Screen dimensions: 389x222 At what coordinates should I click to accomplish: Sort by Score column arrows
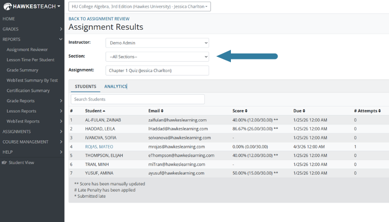(x=246, y=111)
